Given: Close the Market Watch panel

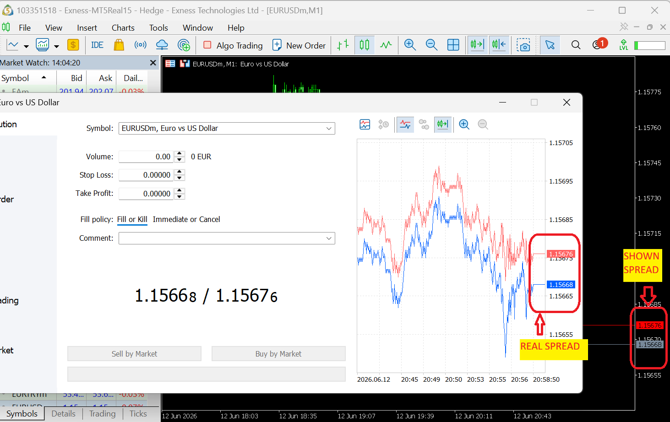Looking at the screenshot, I should pyautogui.click(x=153, y=63).
